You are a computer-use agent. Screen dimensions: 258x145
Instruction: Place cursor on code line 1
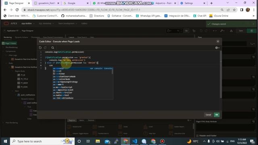click(x=64, y=52)
